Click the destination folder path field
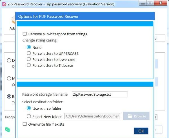Image resolution: width=169 pixels, height=138 pixels. pos(92,116)
